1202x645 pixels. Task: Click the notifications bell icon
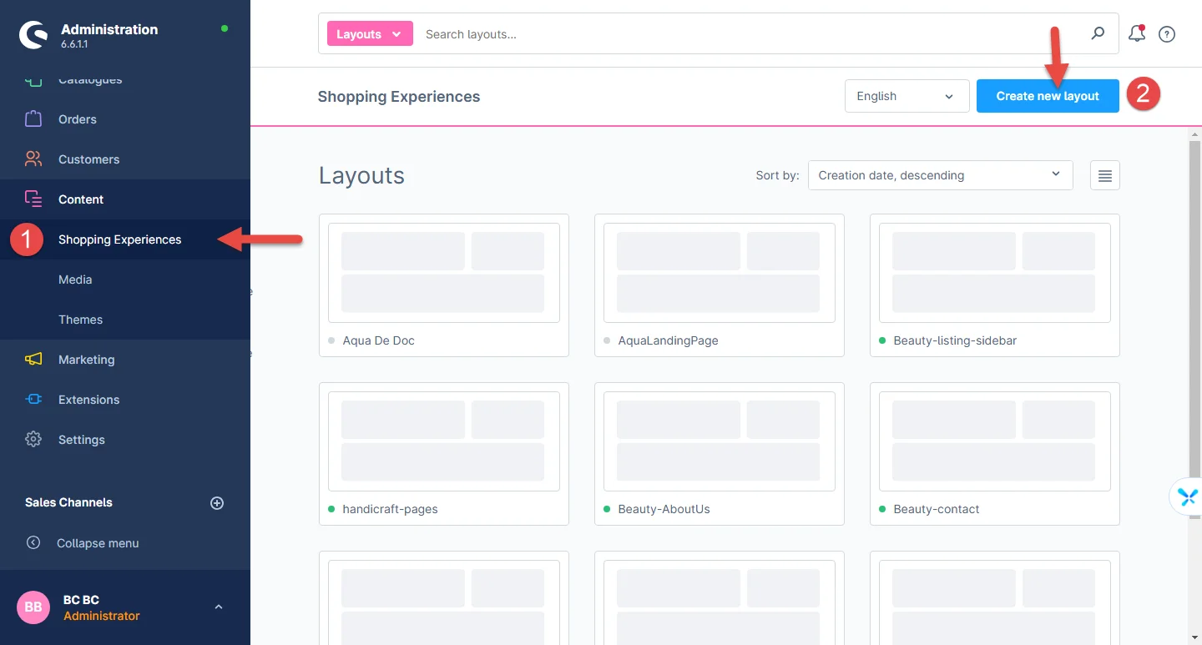coord(1135,34)
